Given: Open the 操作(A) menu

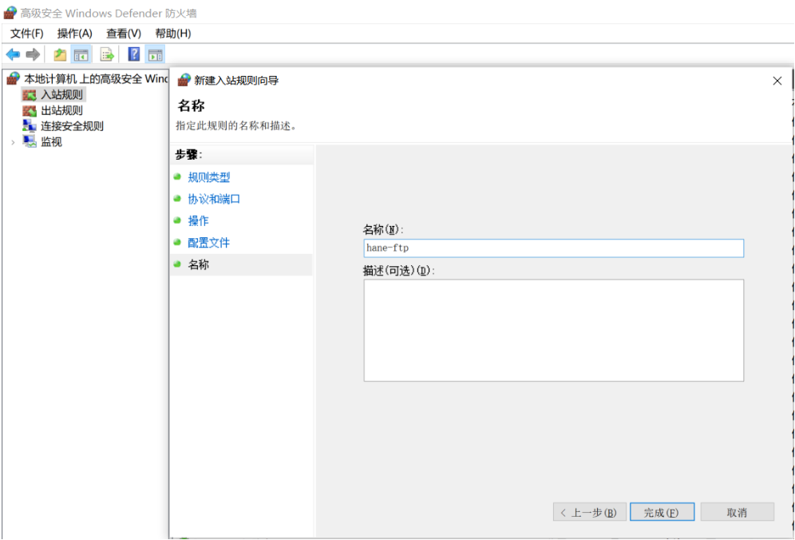Looking at the screenshot, I should pos(74,34).
